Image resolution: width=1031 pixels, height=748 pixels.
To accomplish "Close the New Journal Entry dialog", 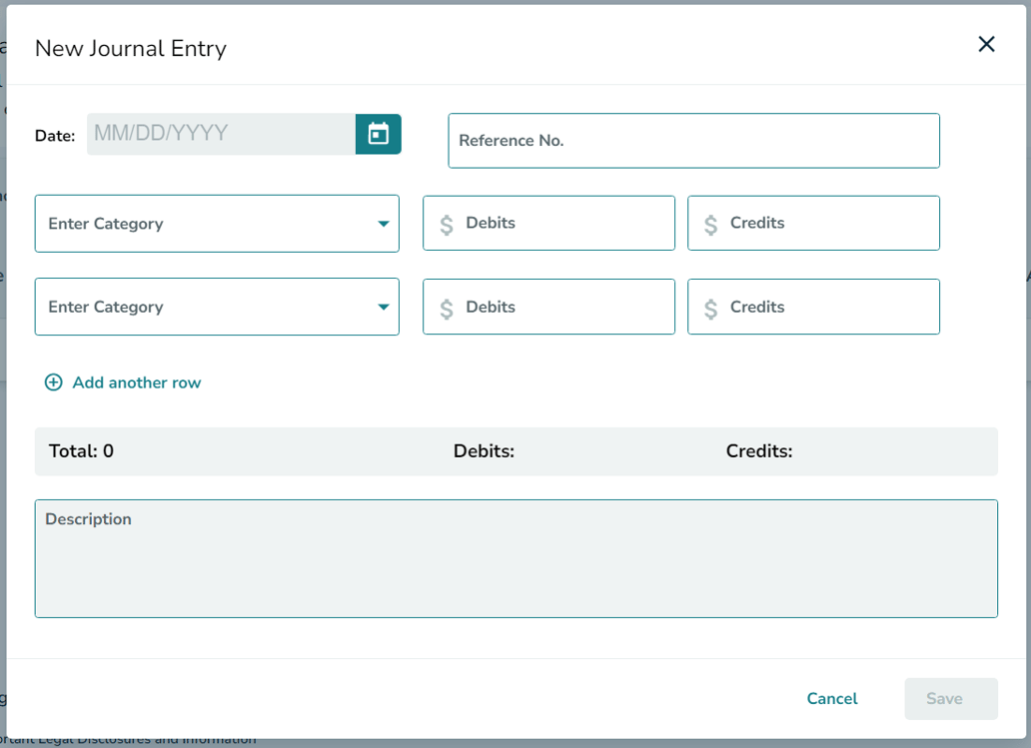I will pyautogui.click(x=986, y=44).
